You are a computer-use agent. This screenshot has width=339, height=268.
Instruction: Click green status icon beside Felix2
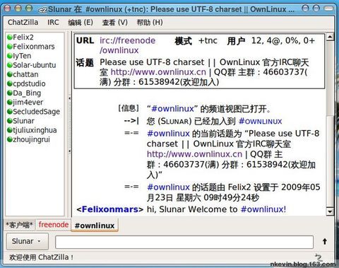click(10, 37)
